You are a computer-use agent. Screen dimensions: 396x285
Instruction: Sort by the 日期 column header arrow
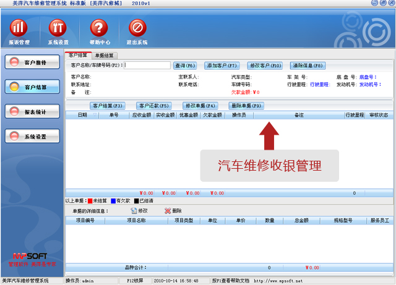click(x=95, y=115)
